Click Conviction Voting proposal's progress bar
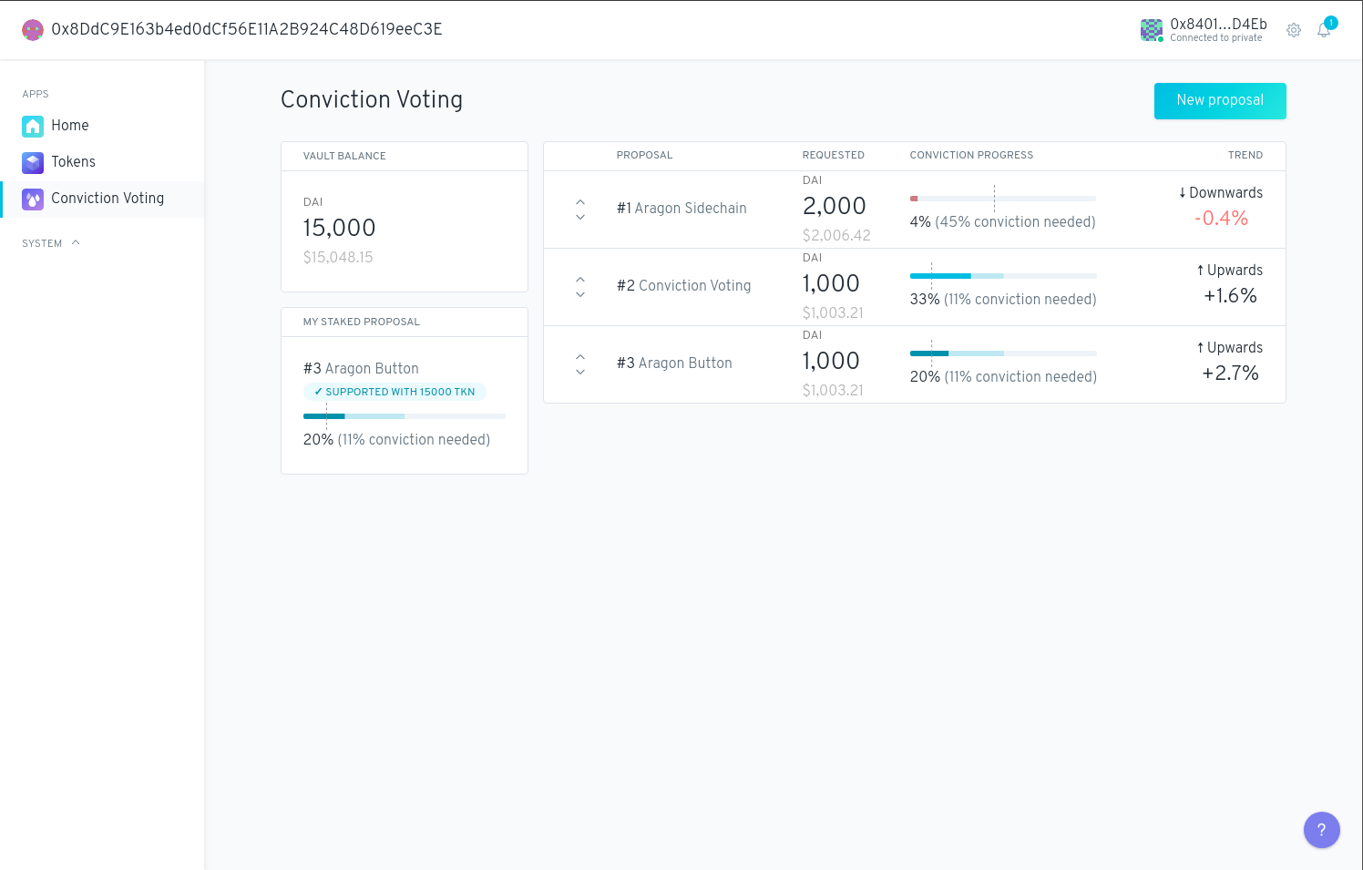Screen dimensions: 1363x870 tap(1003, 275)
